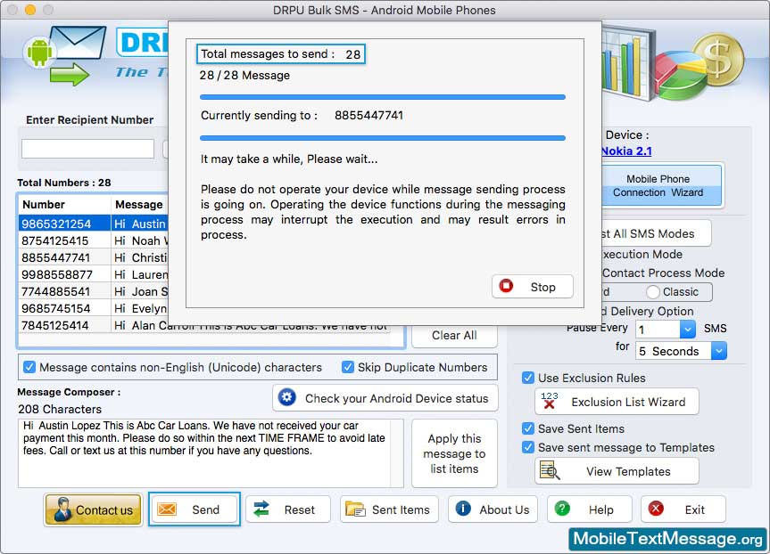770x554 pixels.
Task: Click the Contact us person icon
Action: pyautogui.click(x=62, y=509)
